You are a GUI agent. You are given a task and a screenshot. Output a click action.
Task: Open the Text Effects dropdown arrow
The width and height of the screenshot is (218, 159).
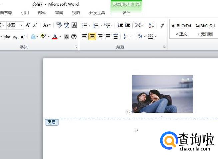(37, 37)
